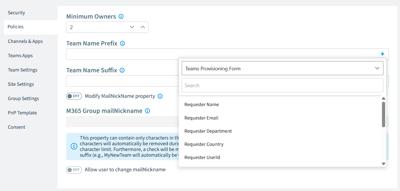This screenshot has width=400, height=191.
Task: Enable Allow user to change mailNickname
Action: tap(74, 170)
